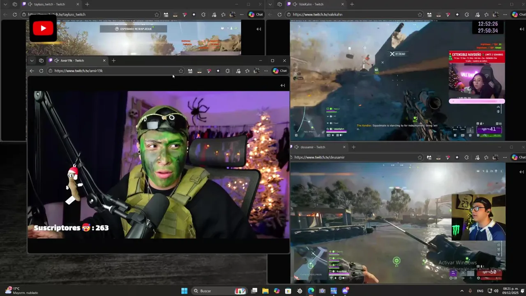526x296 pixels.
Task: Close the Amir19k tab
Action: coord(104,60)
